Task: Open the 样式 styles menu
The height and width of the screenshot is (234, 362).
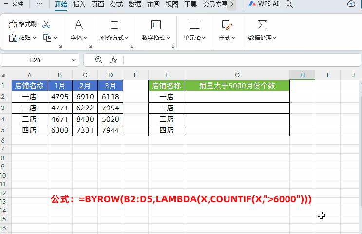Action: click(227, 30)
